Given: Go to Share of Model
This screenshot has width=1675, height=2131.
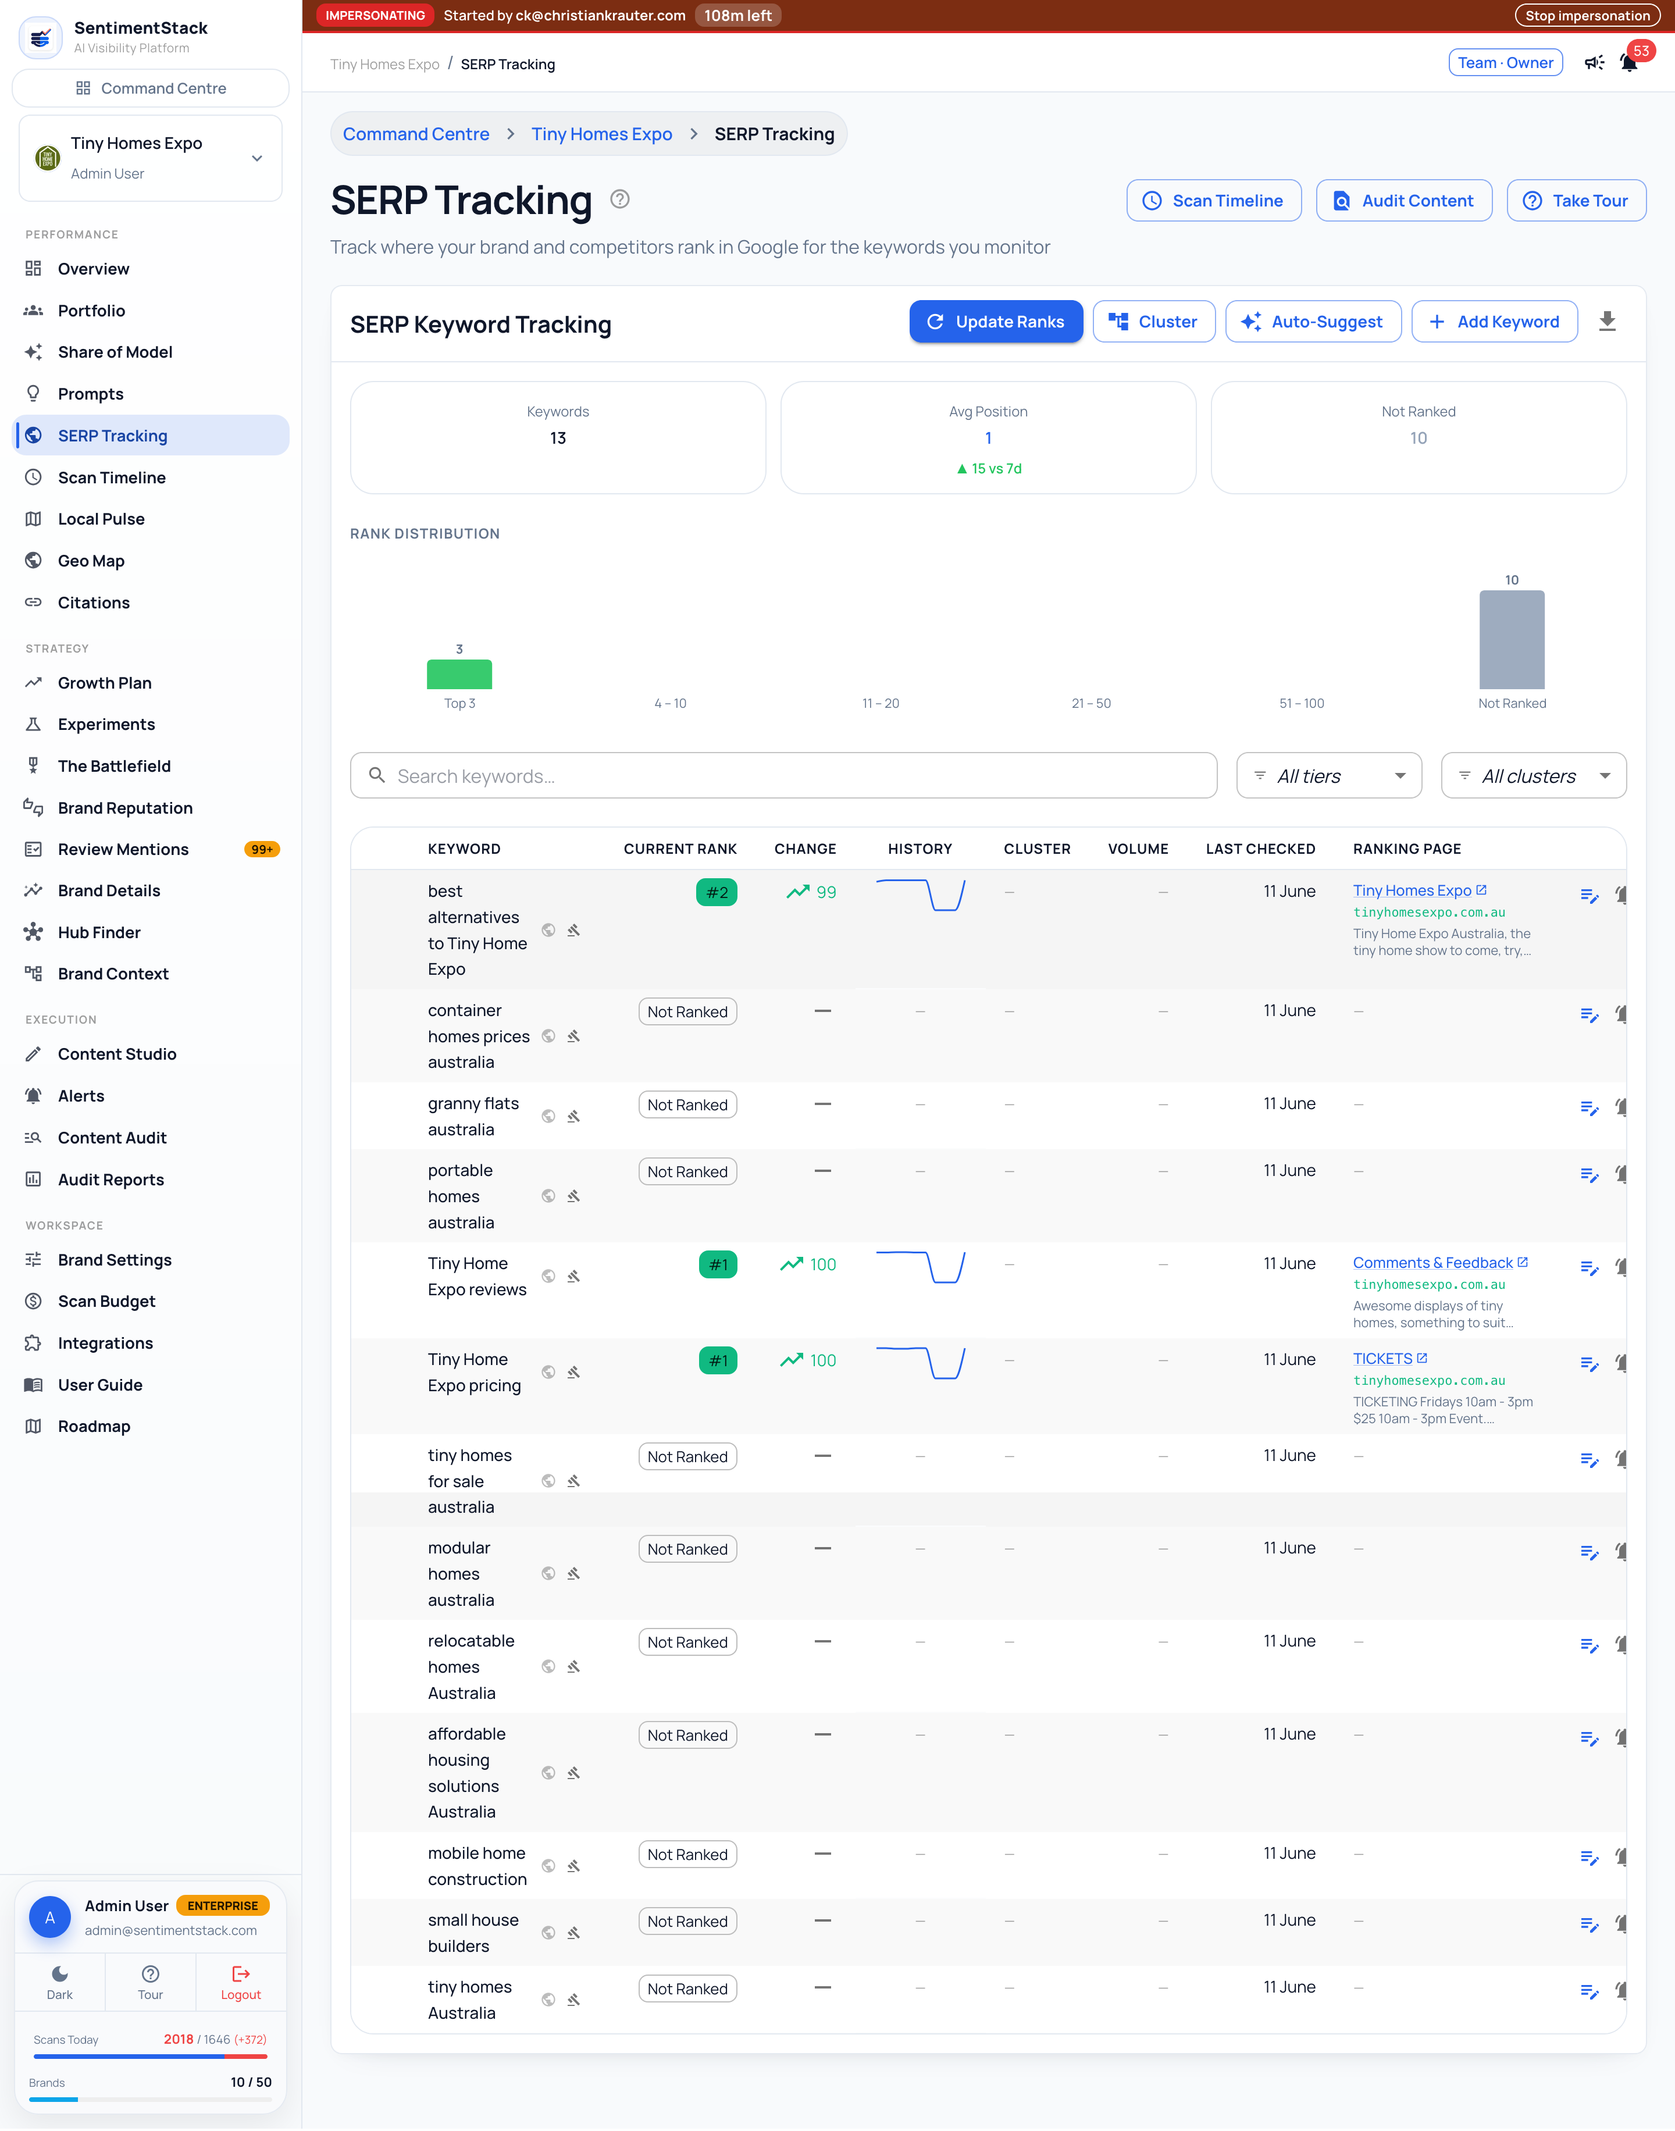Looking at the screenshot, I should pyautogui.click(x=150, y=352).
